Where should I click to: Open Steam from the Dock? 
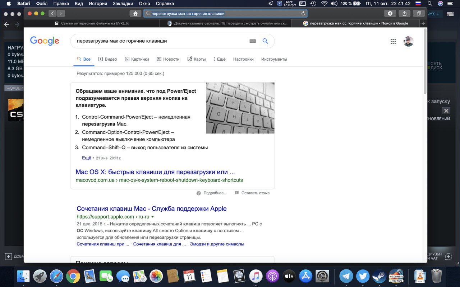[379, 276]
